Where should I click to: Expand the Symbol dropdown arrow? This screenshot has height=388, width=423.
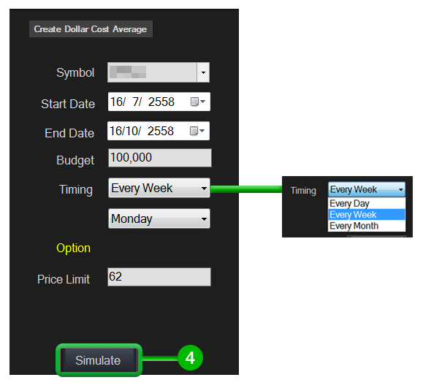coord(203,72)
